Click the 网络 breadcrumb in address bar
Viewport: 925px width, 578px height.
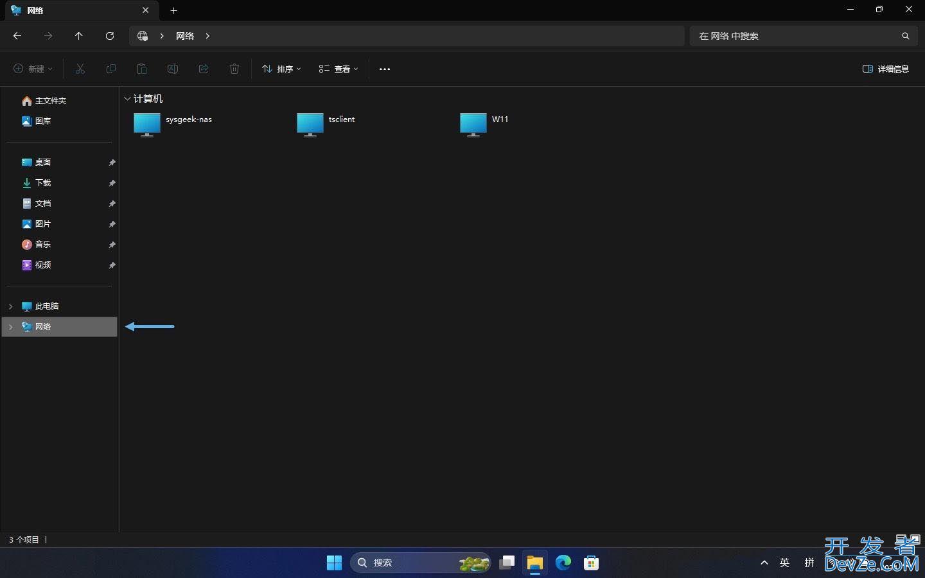click(185, 36)
